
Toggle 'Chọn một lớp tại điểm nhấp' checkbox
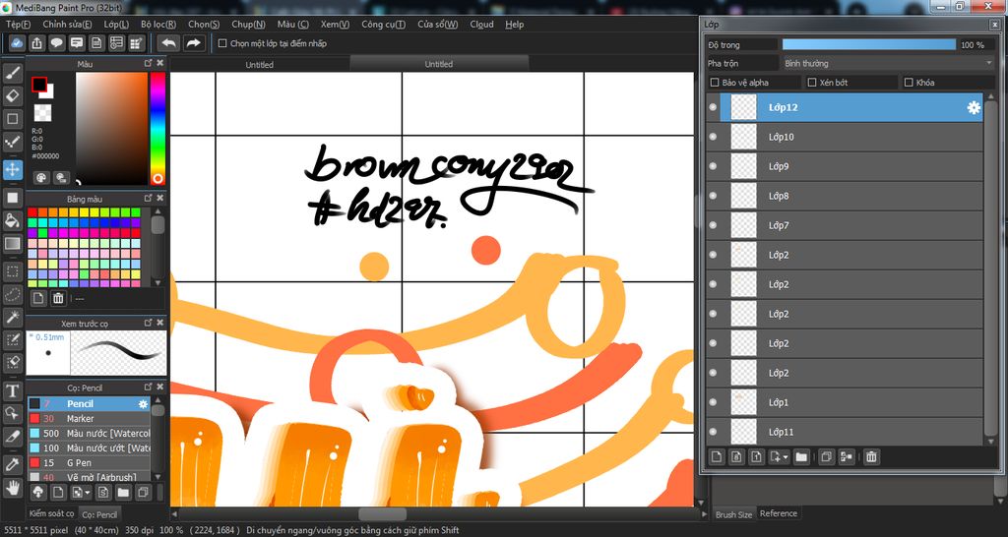click(222, 43)
